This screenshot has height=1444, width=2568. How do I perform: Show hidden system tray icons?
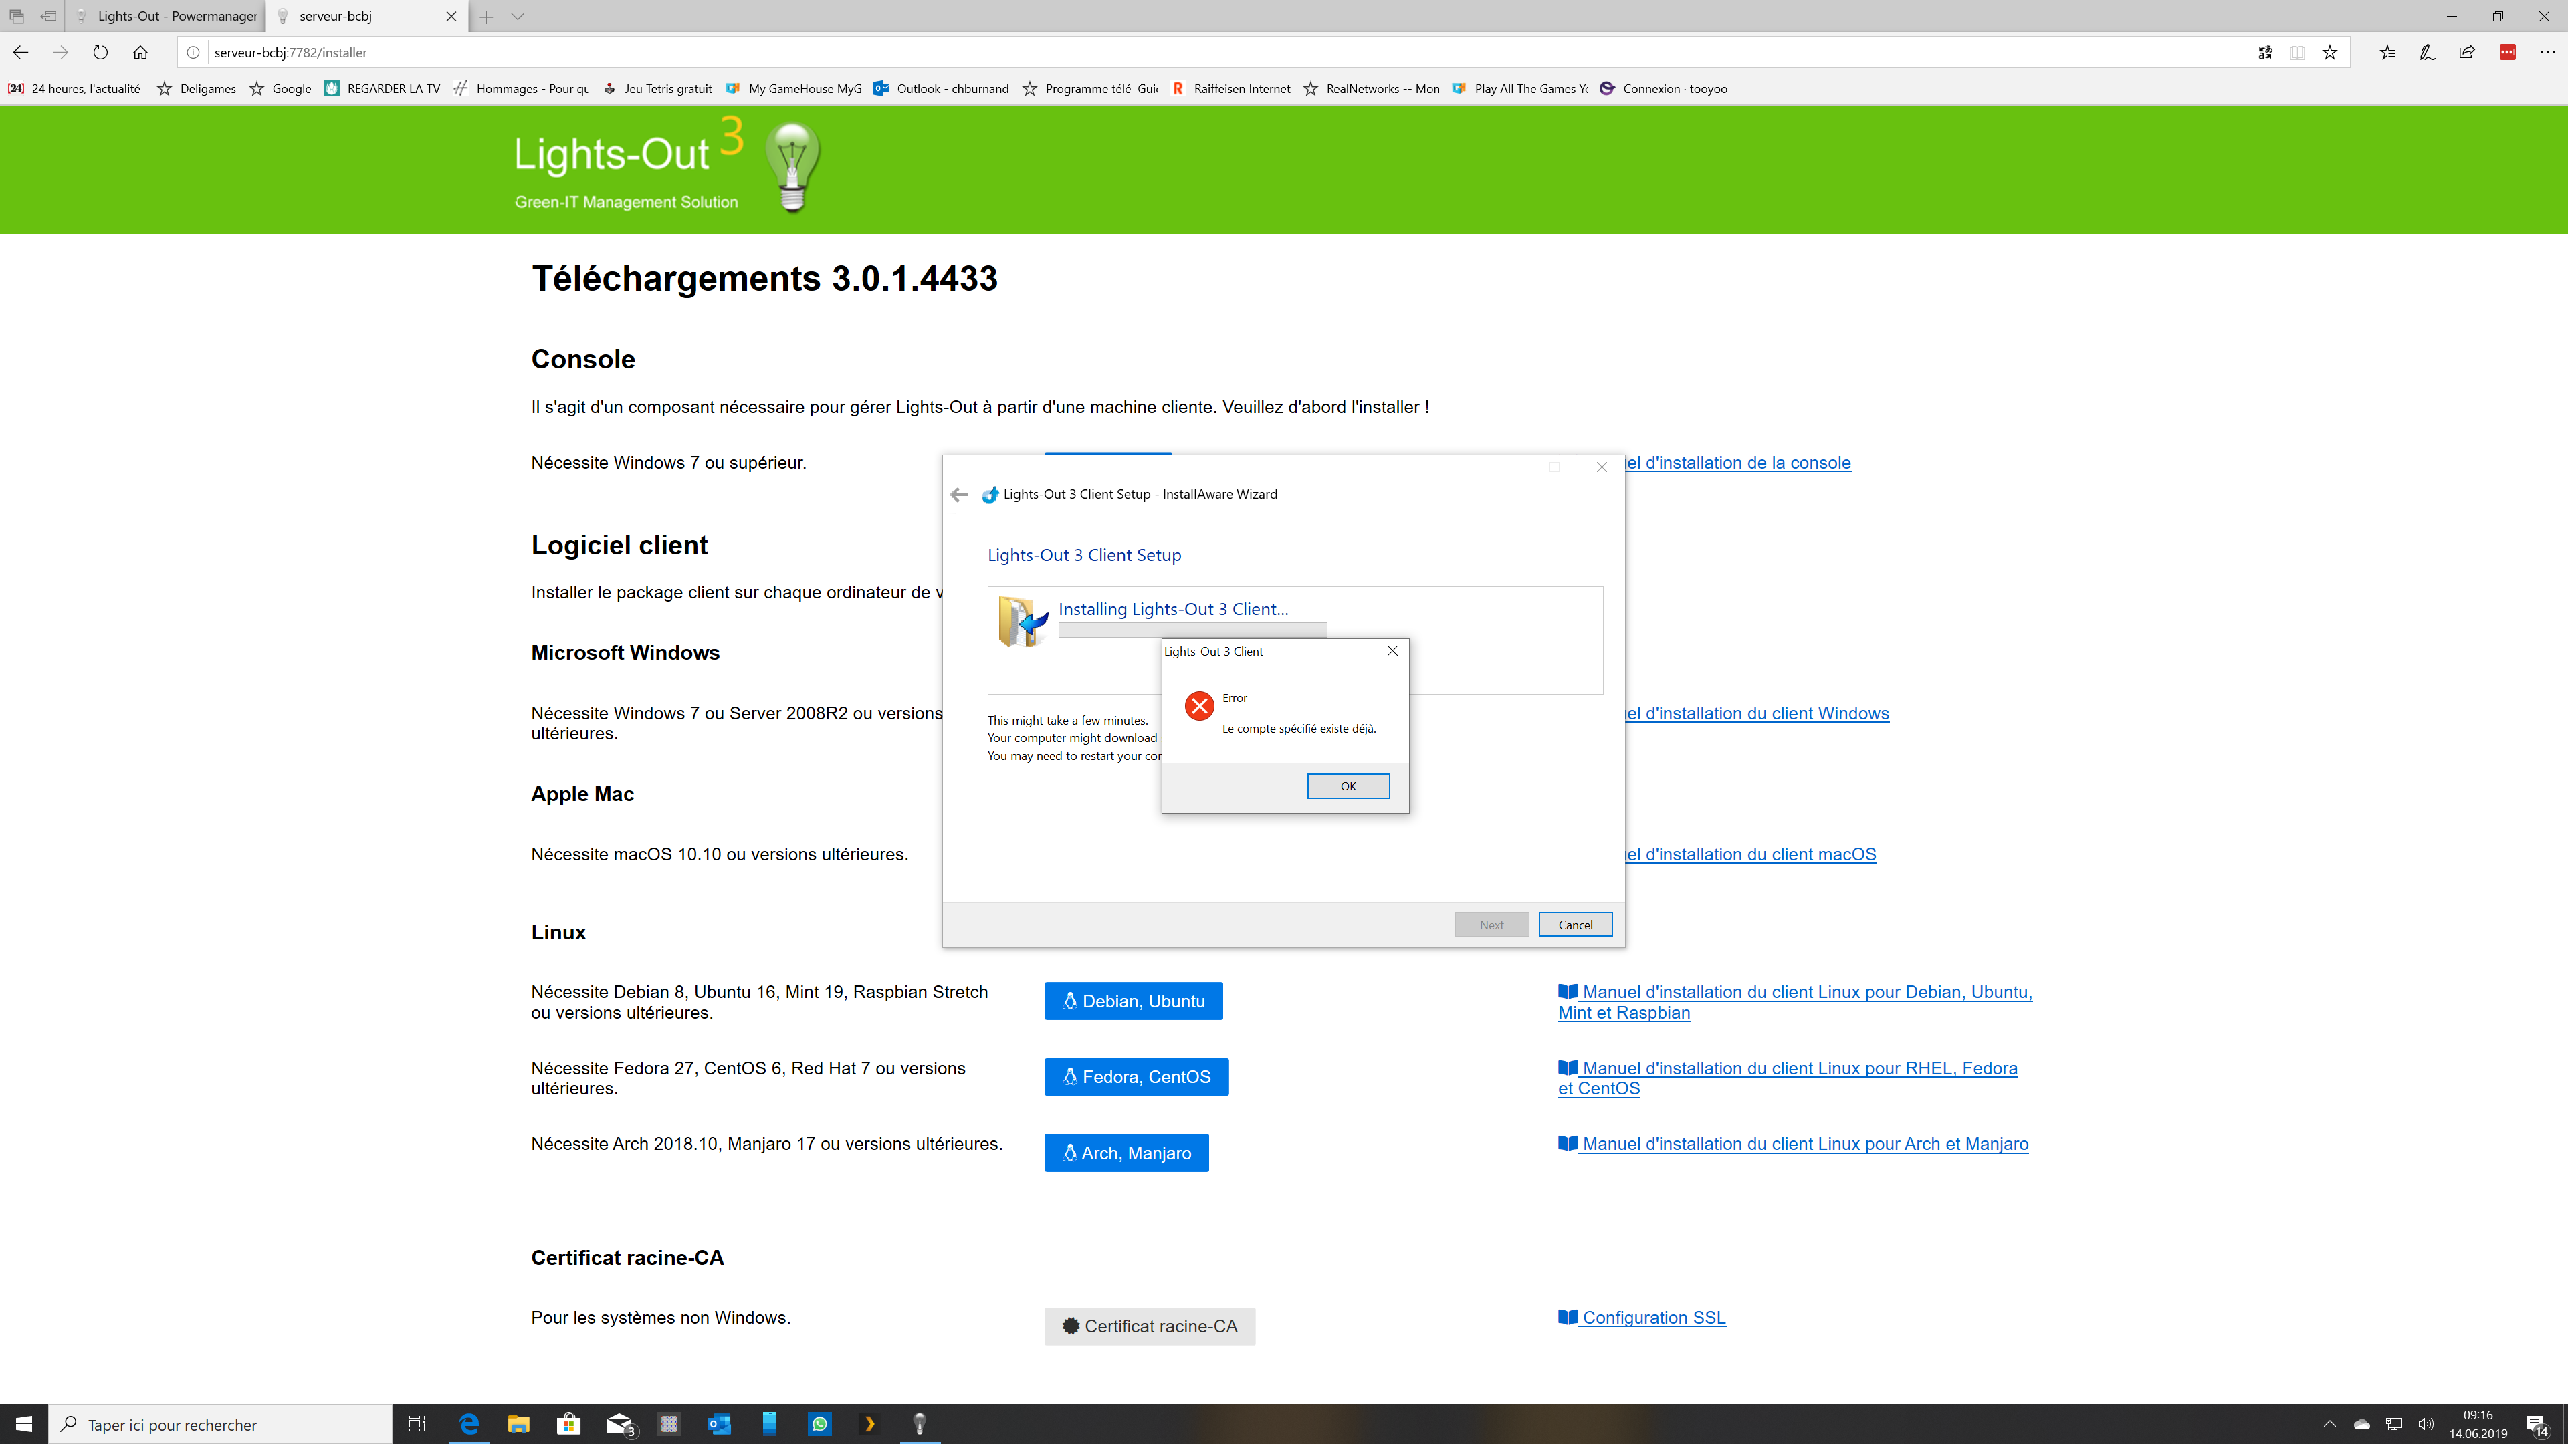(2330, 1424)
